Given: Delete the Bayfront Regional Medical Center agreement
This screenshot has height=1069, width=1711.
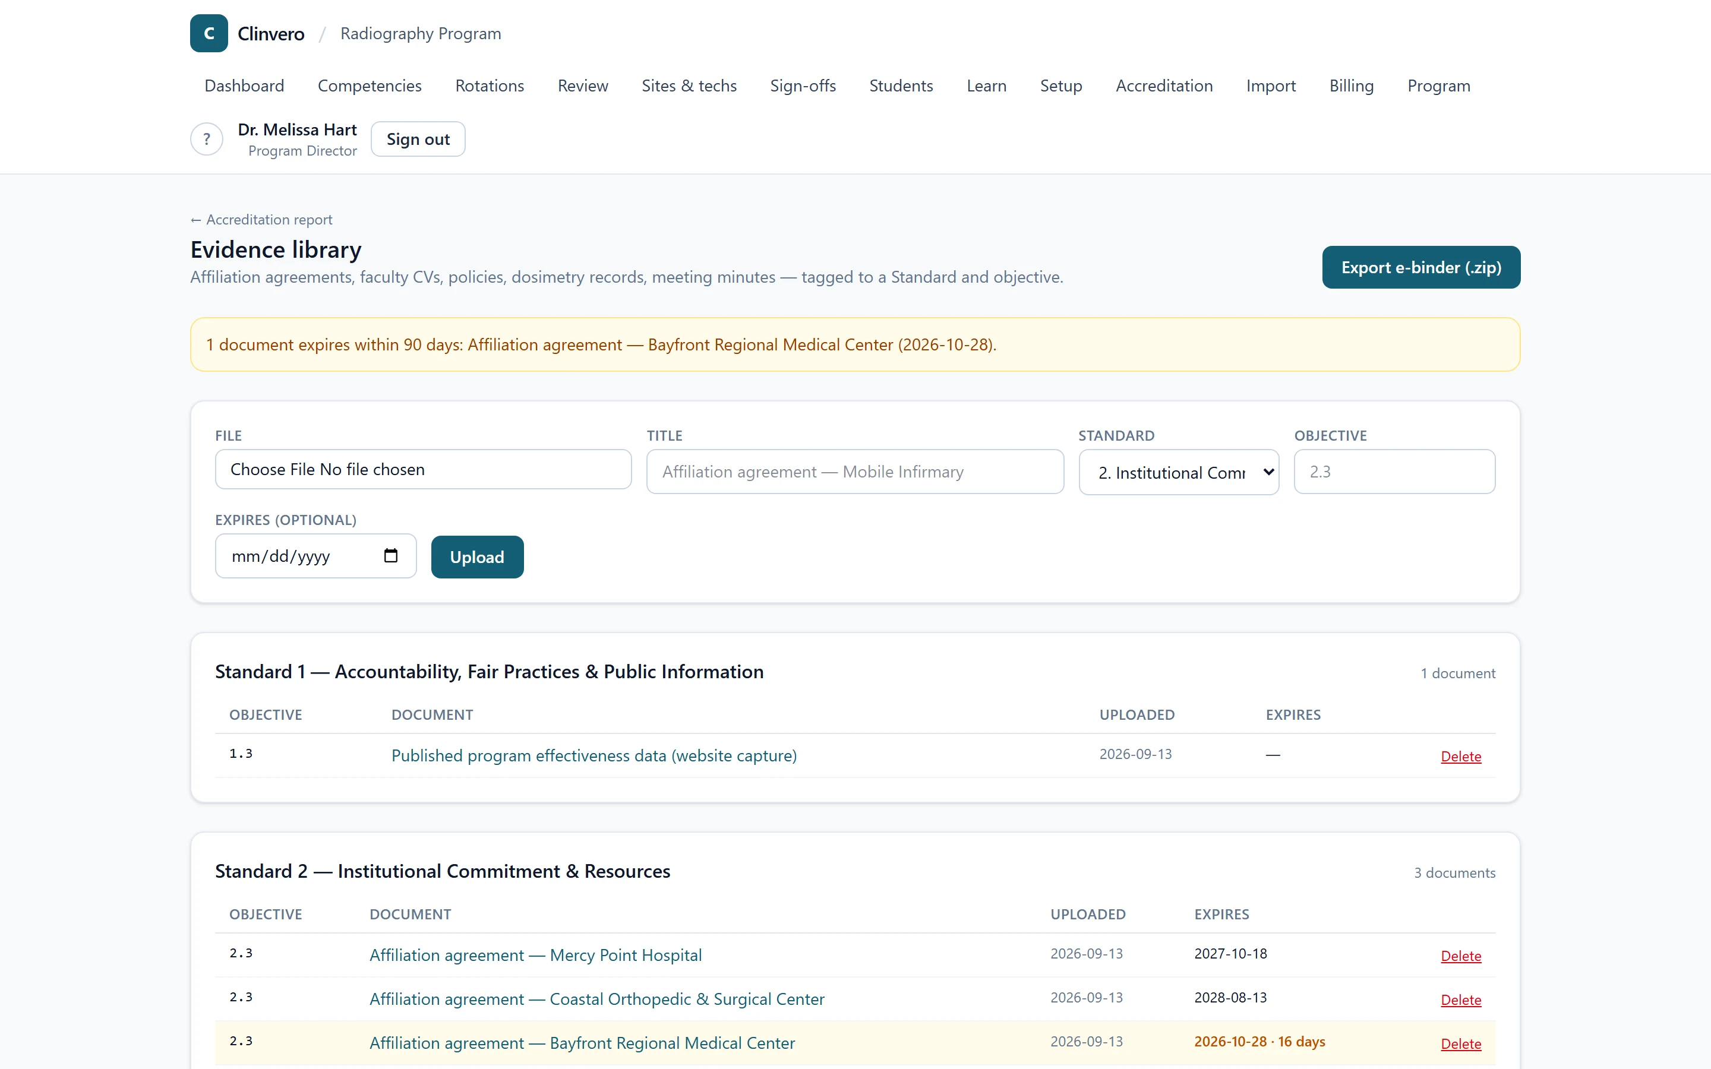Looking at the screenshot, I should click(x=1461, y=1043).
